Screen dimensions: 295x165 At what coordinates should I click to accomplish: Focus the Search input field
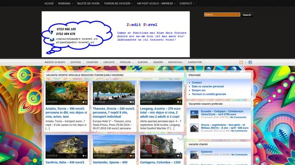(222, 15)
